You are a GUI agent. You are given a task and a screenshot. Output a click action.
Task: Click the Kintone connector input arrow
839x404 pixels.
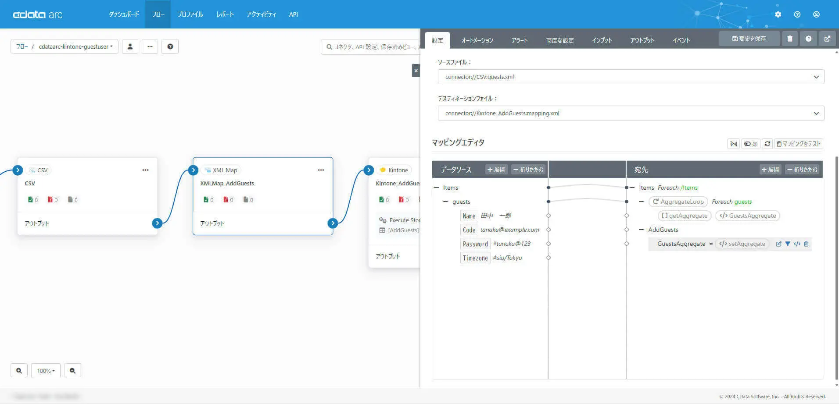click(x=369, y=170)
